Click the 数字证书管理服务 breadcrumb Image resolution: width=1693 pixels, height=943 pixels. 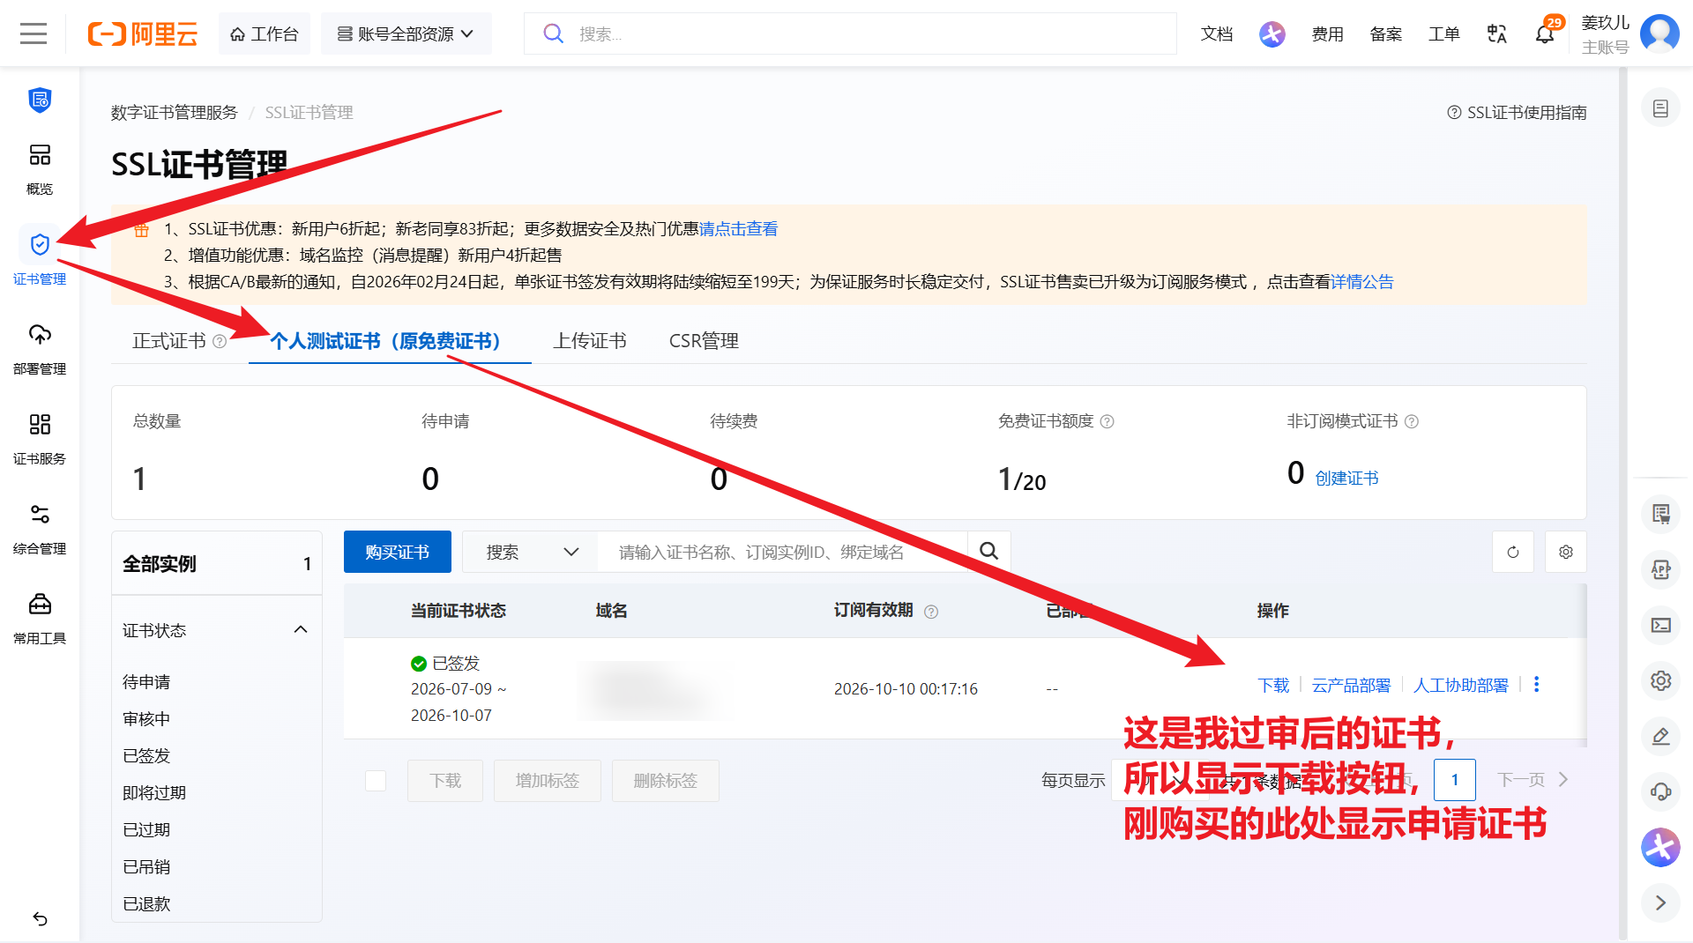[175, 113]
